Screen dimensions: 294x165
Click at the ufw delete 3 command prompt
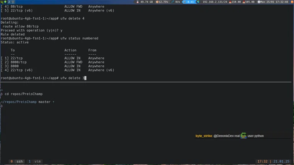tap(73, 78)
